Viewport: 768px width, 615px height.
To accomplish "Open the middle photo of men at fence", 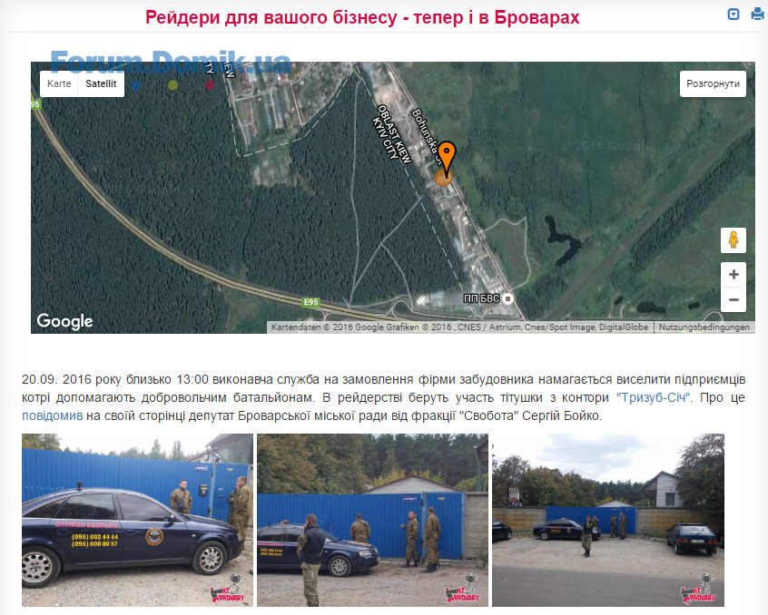I will point(373,520).
